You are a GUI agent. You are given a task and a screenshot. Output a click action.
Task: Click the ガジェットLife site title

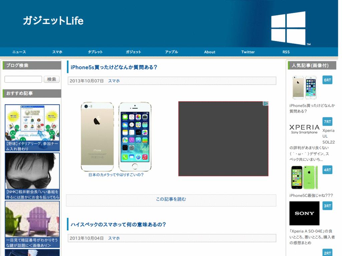(x=53, y=21)
